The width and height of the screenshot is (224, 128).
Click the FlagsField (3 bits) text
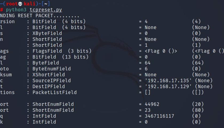point(62,51)
